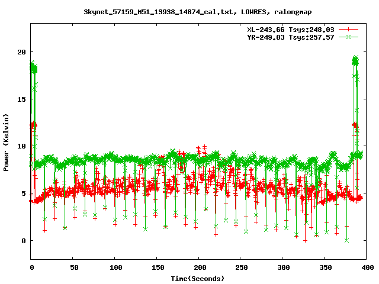The height and width of the screenshot is (284, 379).
Task: Click the green line sample in the legend
Action: point(348,37)
